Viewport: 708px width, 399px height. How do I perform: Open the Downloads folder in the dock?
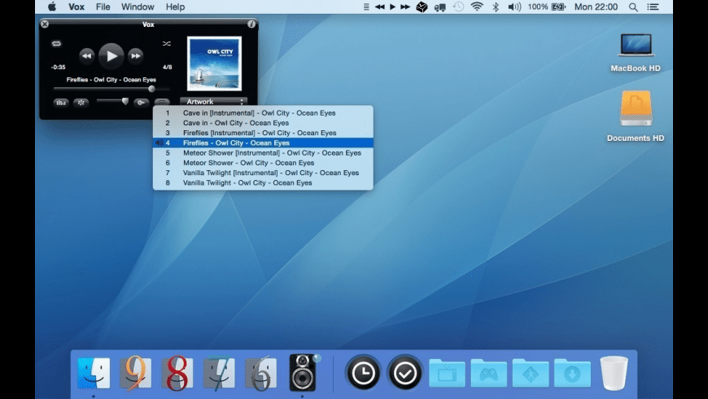(x=572, y=373)
